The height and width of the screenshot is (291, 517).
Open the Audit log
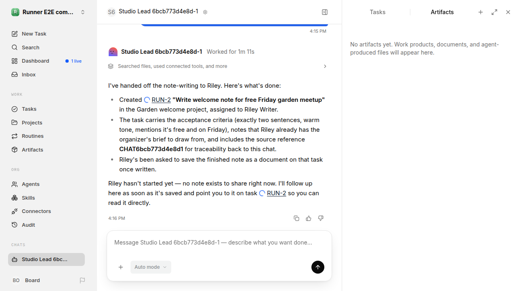(x=46, y=225)
